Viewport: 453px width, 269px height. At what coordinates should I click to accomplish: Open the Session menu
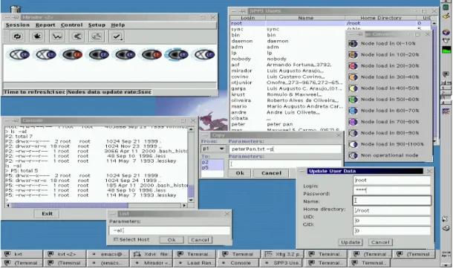(18, 25)
